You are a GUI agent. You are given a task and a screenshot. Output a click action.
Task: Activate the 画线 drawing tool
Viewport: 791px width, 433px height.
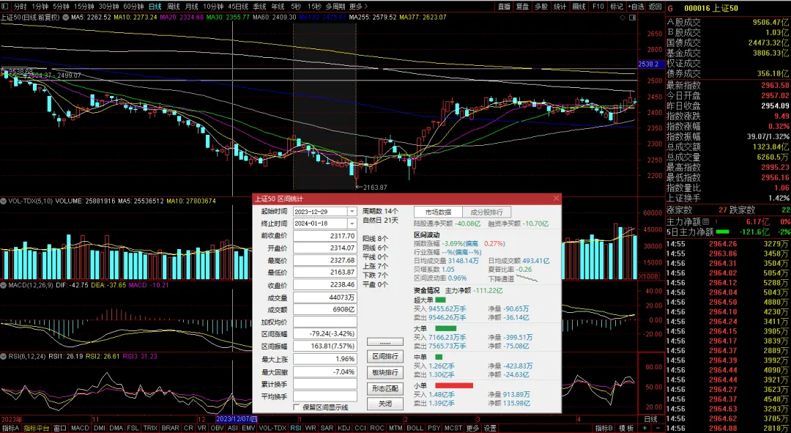579,7
